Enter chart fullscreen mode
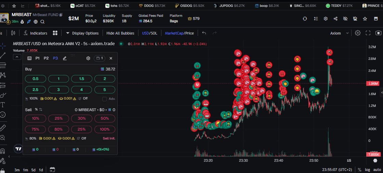 click(x=368, y=33)
